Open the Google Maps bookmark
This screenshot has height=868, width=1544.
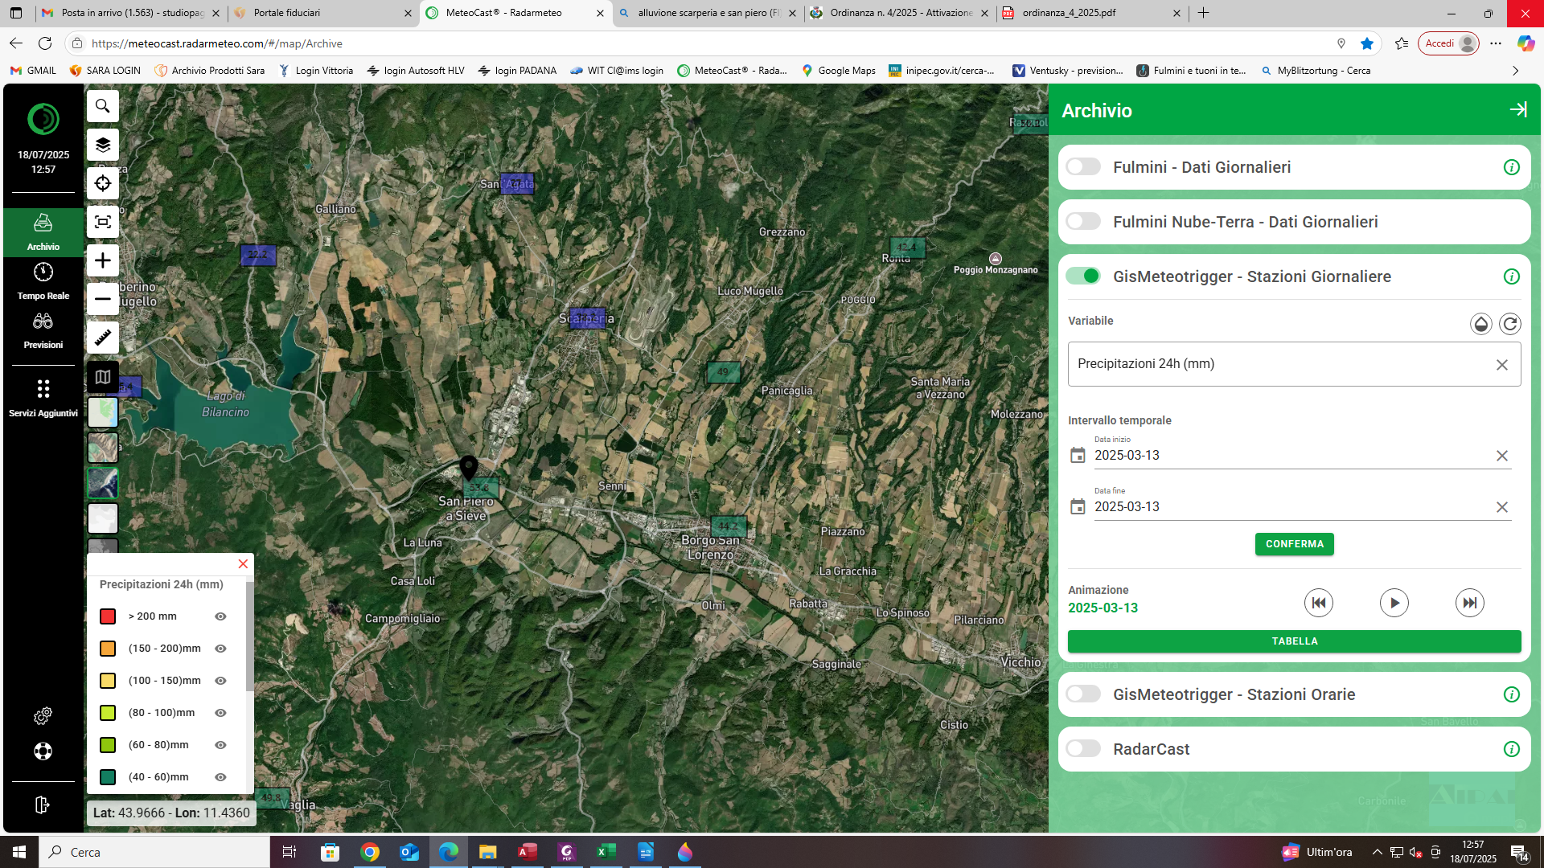pyautogui.click(x=838, y=71)
